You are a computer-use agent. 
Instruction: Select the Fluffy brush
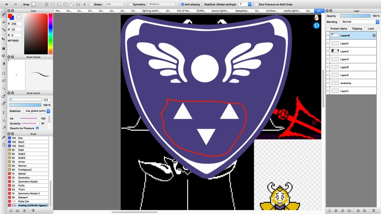pos(28,186)
